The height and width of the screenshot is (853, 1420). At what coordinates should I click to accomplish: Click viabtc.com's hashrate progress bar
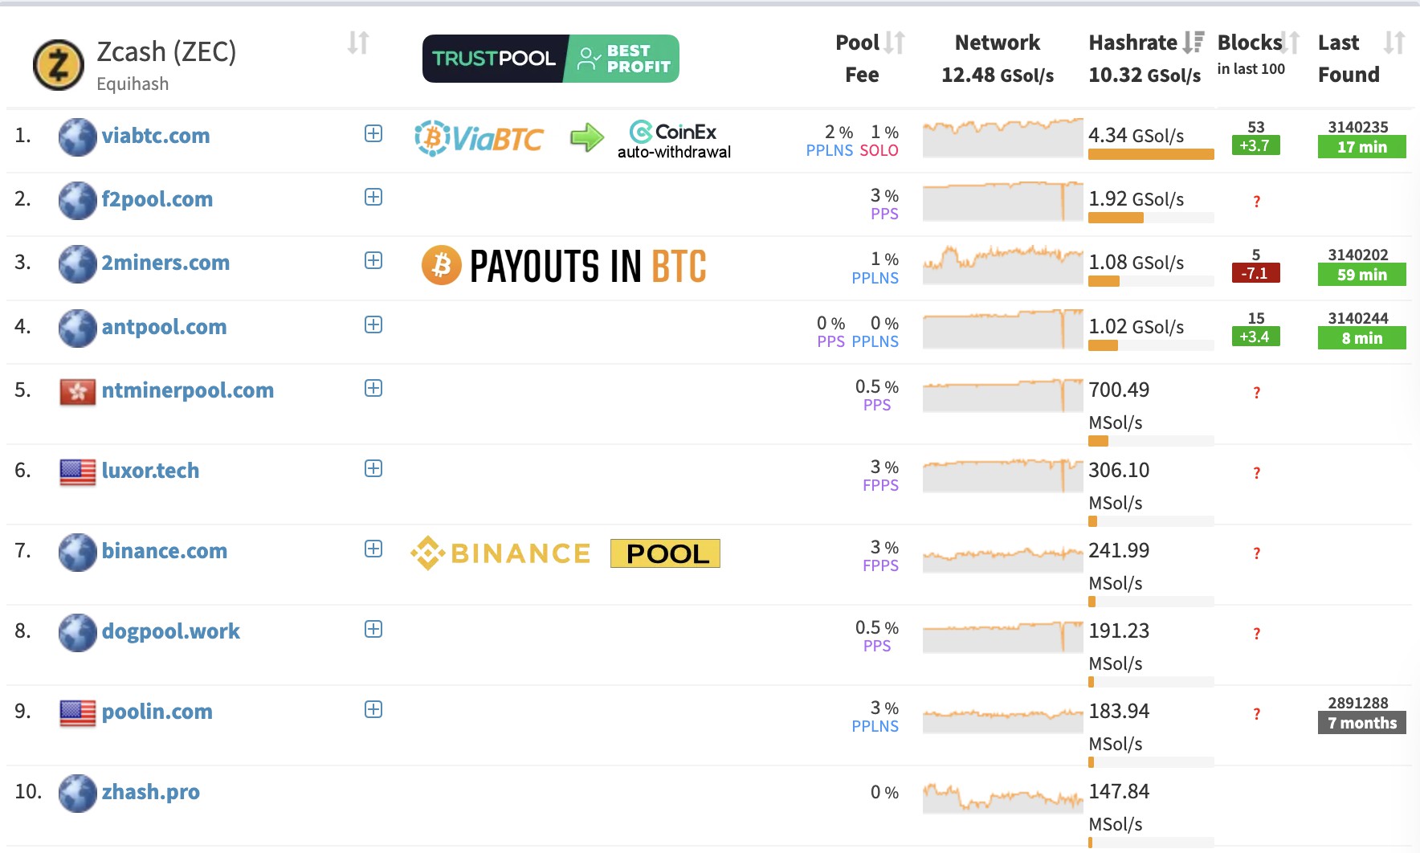1150,154
